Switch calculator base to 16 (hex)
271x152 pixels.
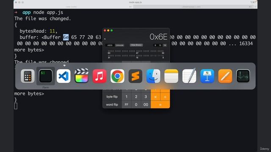165,45
